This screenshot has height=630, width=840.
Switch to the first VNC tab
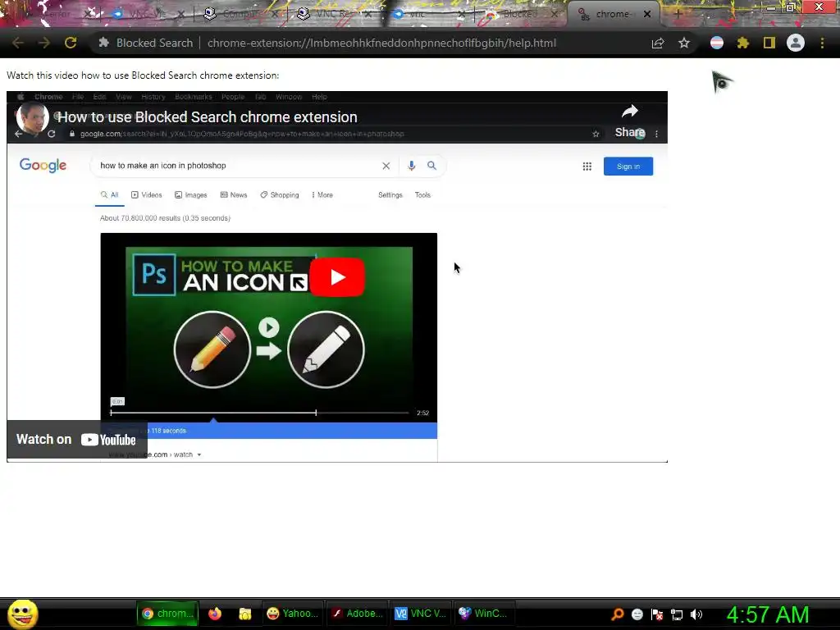[144, 14]
